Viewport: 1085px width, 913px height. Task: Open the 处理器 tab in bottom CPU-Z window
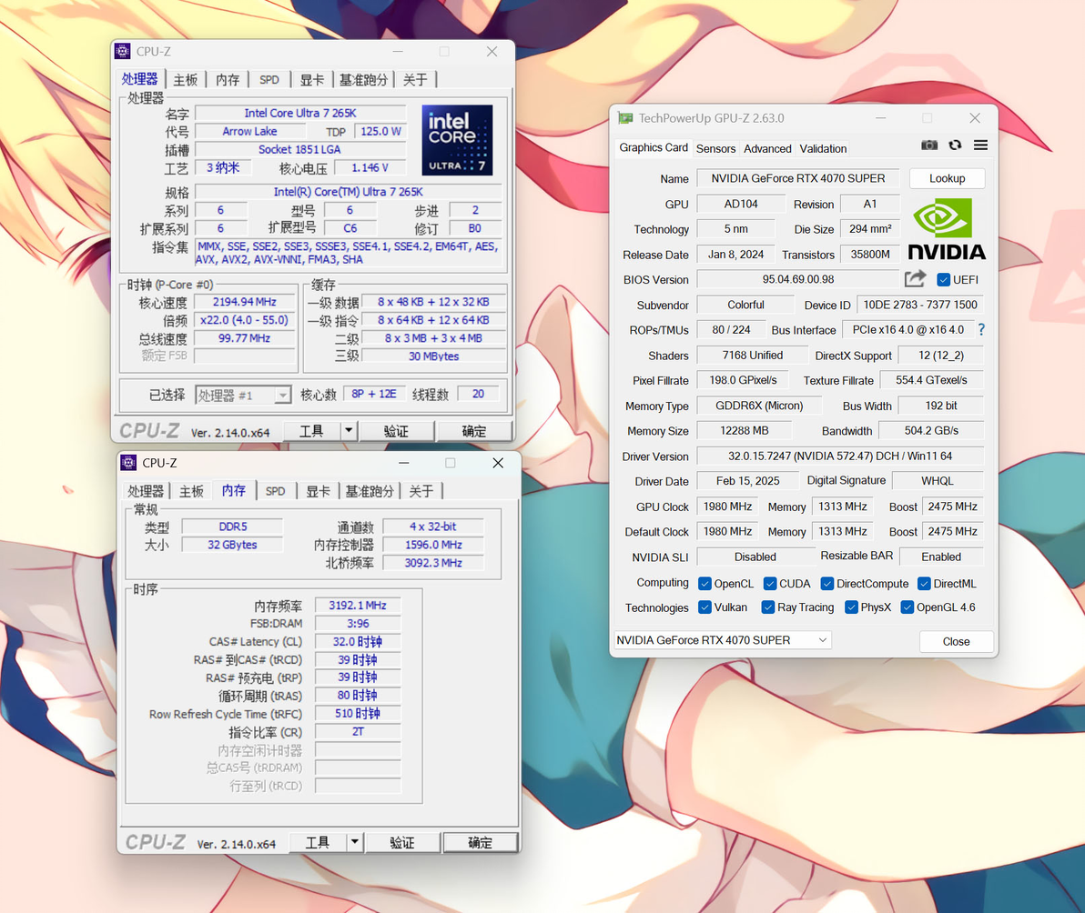click(146, 491)
